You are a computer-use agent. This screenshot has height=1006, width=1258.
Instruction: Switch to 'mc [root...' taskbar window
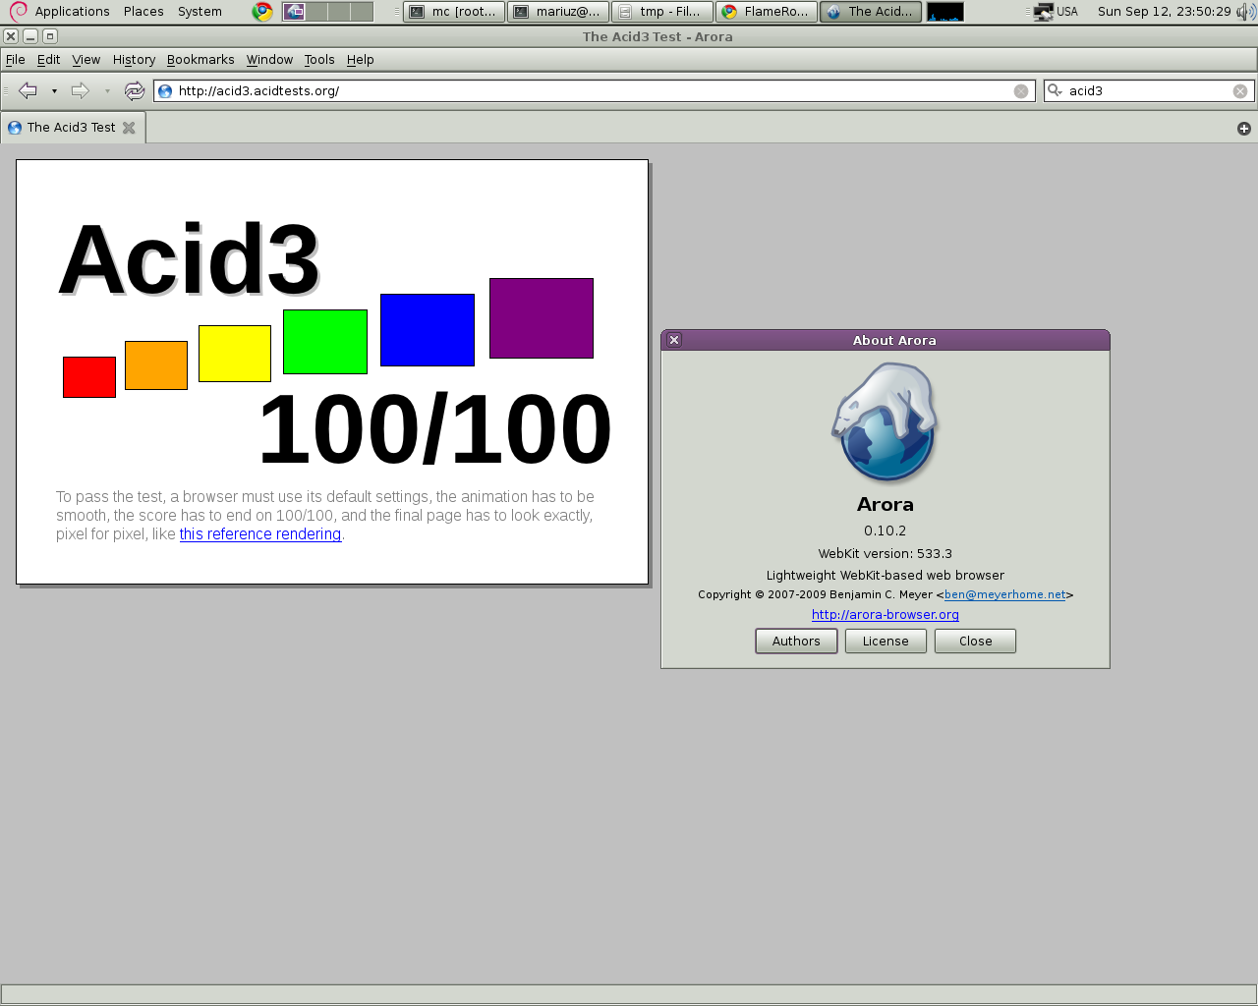(x=454, y=12)
